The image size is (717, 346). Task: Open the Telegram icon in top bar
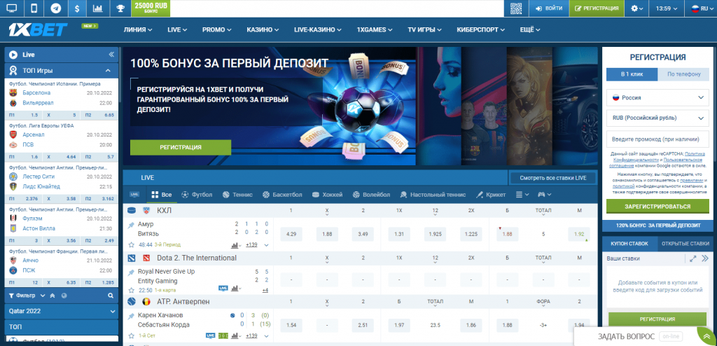click(x=55, y=8)
